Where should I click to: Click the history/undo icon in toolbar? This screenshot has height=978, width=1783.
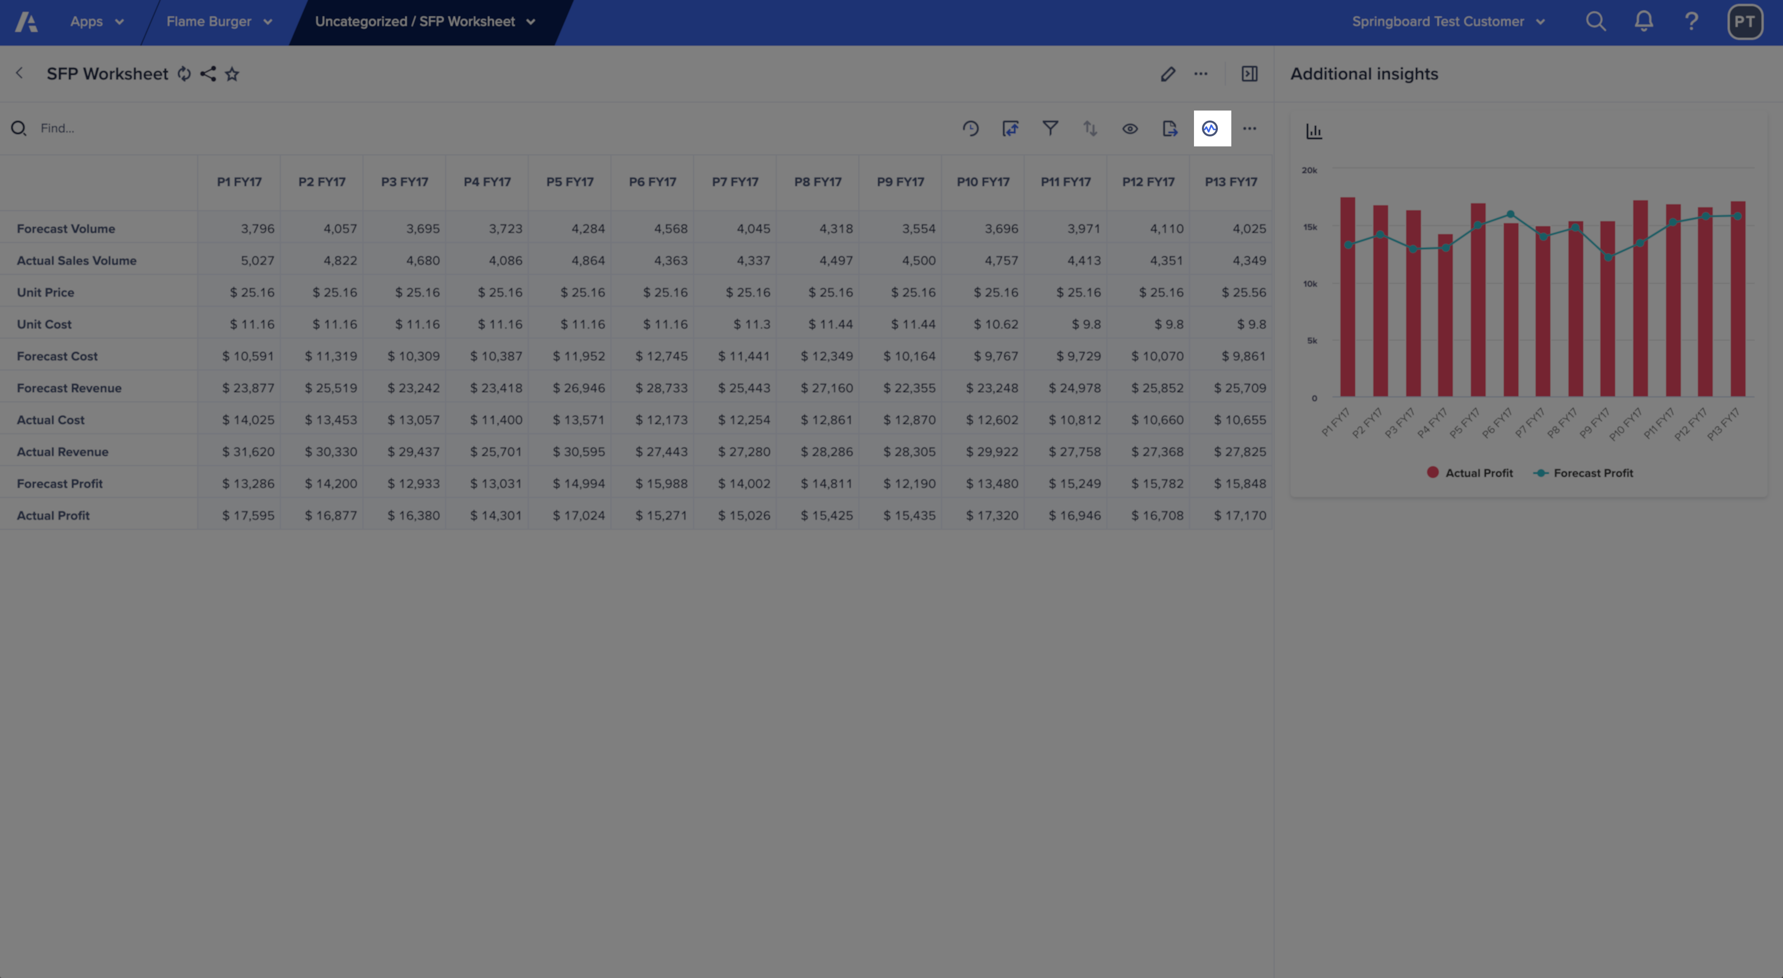970,127
